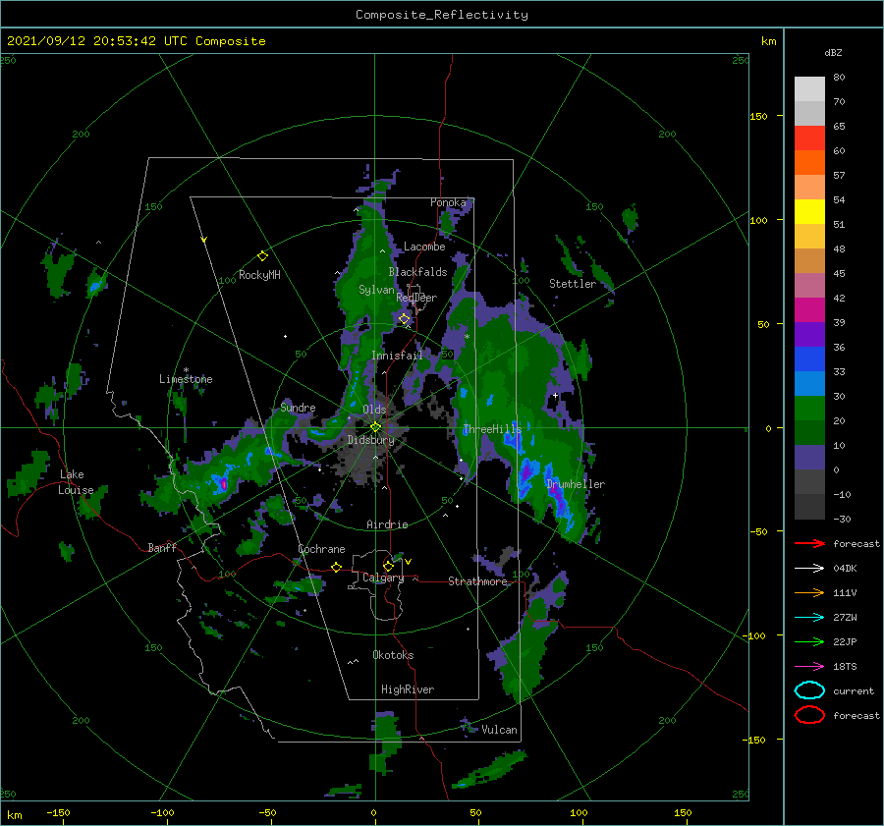Click the Strathmore town label
This screenshot has height=826, width=884.
[477, 581]
